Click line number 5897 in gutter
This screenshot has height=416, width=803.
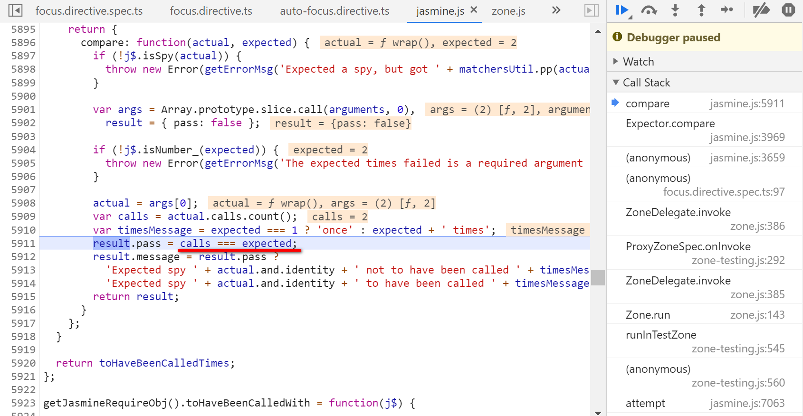(23, 56)
